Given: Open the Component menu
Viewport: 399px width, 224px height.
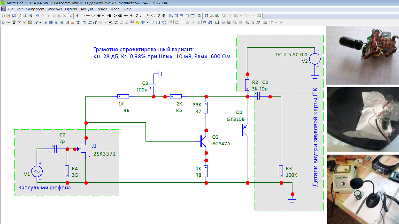Looking at the screenshot, I should click(35, 9).
